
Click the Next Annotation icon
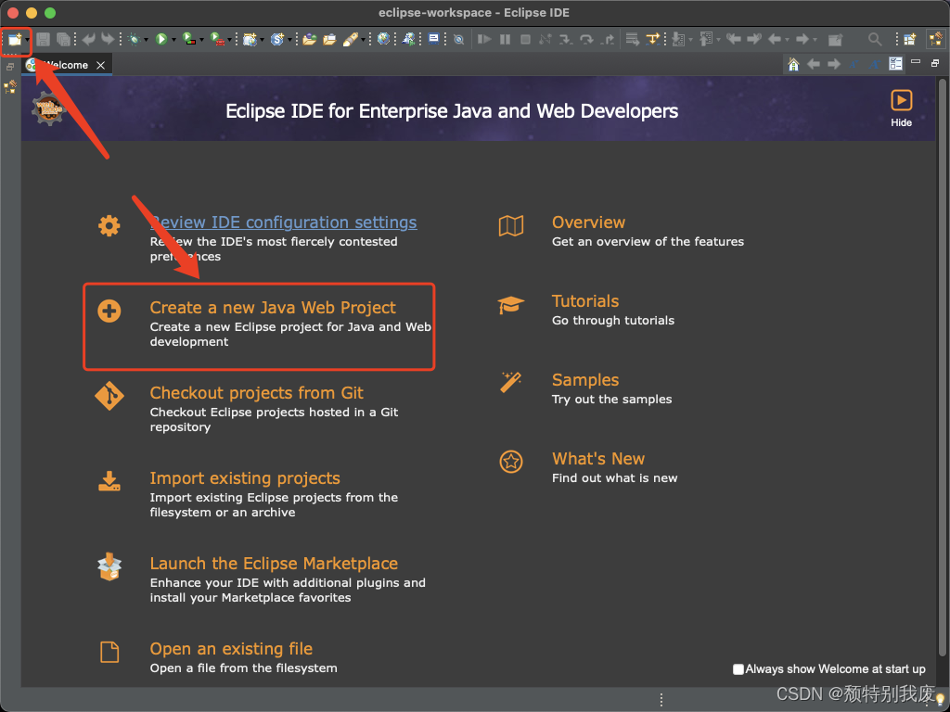(x=678, y=40)
